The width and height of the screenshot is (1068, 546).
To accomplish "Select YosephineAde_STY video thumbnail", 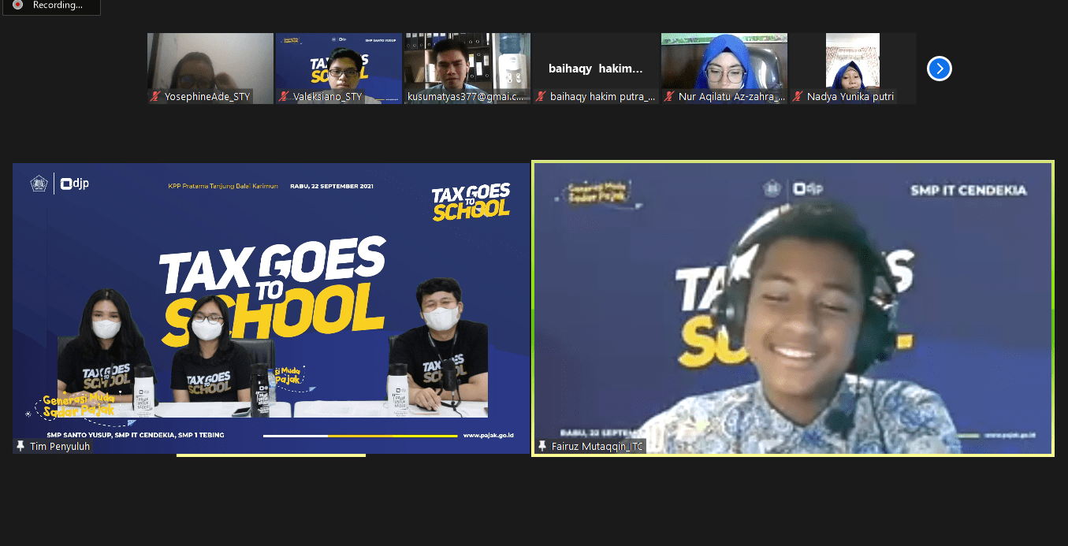I will click(210, 63).
